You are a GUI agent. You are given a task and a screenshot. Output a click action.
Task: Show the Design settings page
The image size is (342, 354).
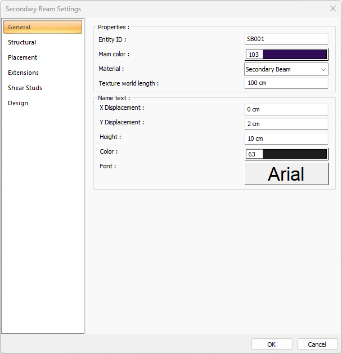tap(18, 103)
